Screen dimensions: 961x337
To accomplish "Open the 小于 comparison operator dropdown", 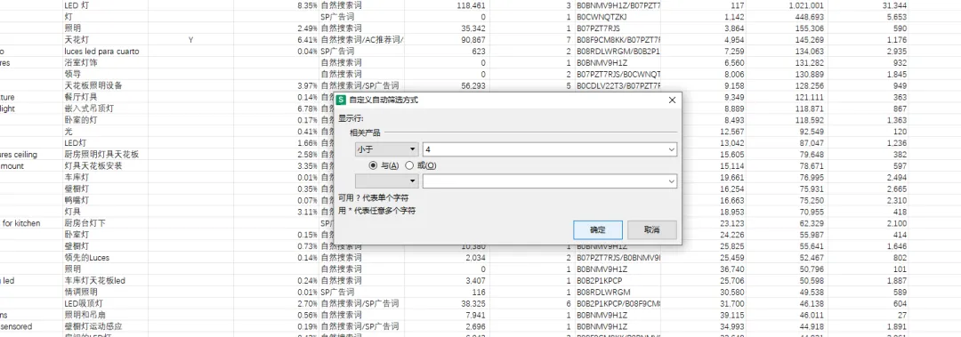I will 387,149.
